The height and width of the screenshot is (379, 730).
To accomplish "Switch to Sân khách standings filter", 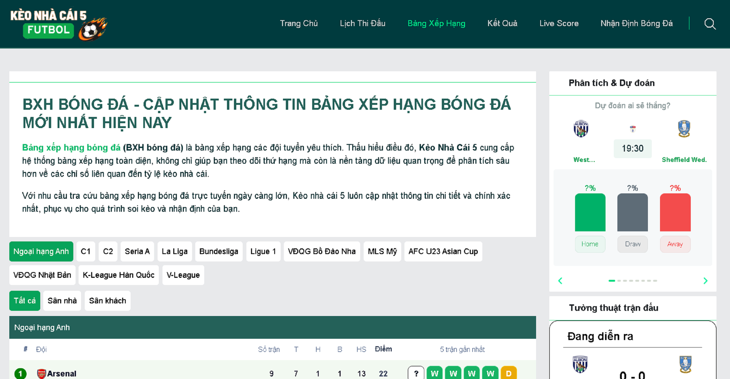I will click(107, 301).
